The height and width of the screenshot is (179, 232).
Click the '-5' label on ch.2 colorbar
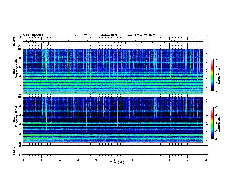216,123
